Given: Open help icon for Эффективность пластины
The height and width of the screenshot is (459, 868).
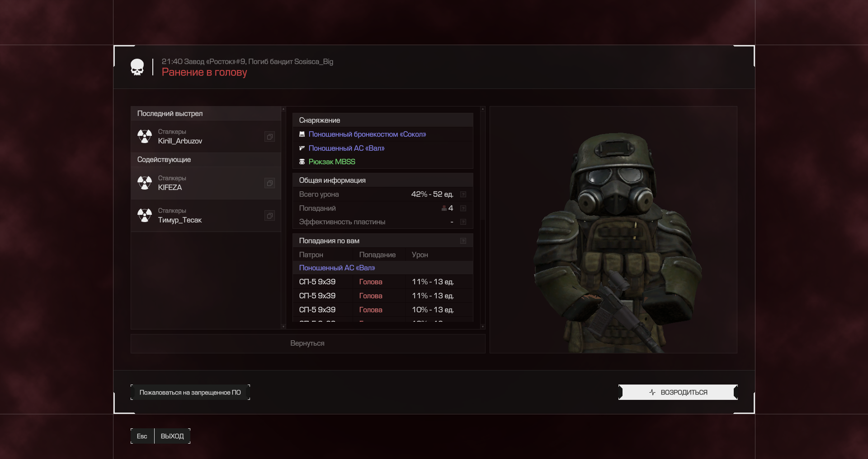Looking at the screenshot, I should pyautogui.click(x=463, y=222).
